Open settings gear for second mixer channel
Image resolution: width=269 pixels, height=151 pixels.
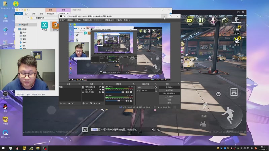(131, 101)
